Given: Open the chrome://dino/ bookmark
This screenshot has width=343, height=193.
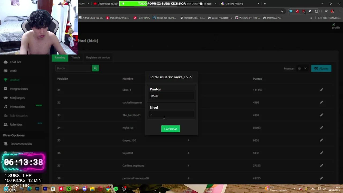Looking at the screenshot, I should point(272,18).
